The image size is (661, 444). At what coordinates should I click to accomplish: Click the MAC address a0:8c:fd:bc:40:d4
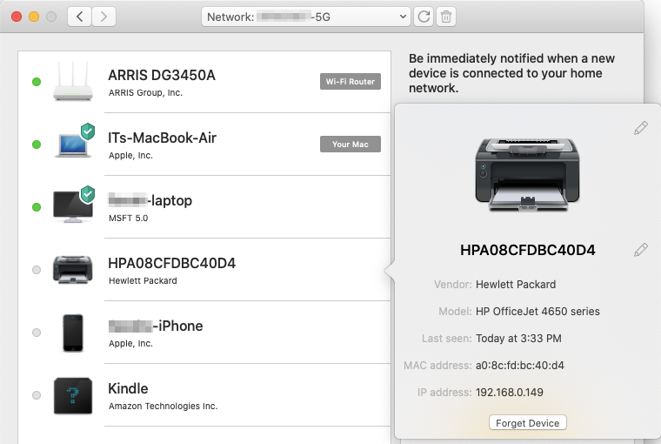tap(520, 365)
